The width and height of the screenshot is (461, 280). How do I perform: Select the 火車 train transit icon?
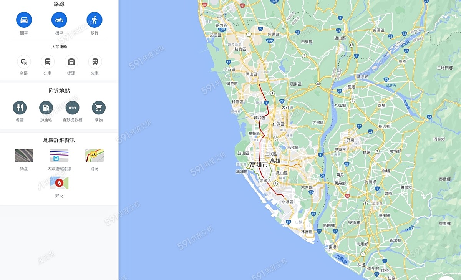pos(95,61)
